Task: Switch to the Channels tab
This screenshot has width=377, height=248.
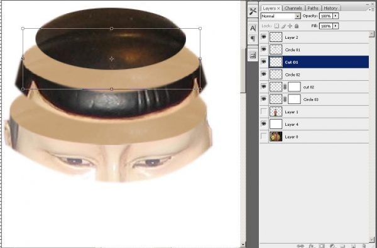Action: (x=293, y=8)
